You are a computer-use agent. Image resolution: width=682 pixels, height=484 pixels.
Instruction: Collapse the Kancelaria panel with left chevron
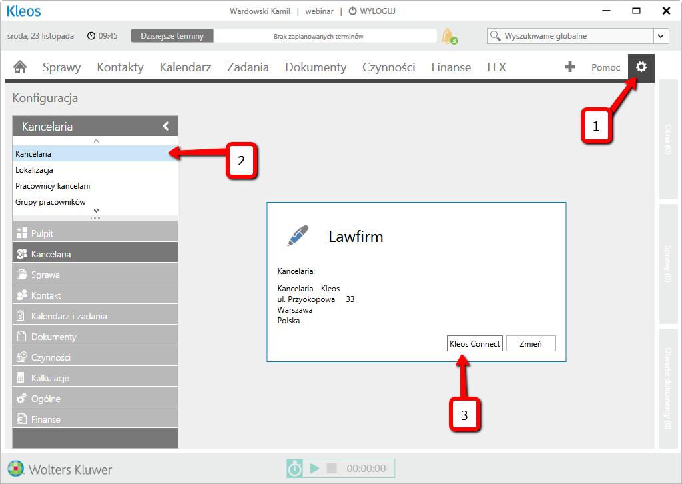coord(166,126)
